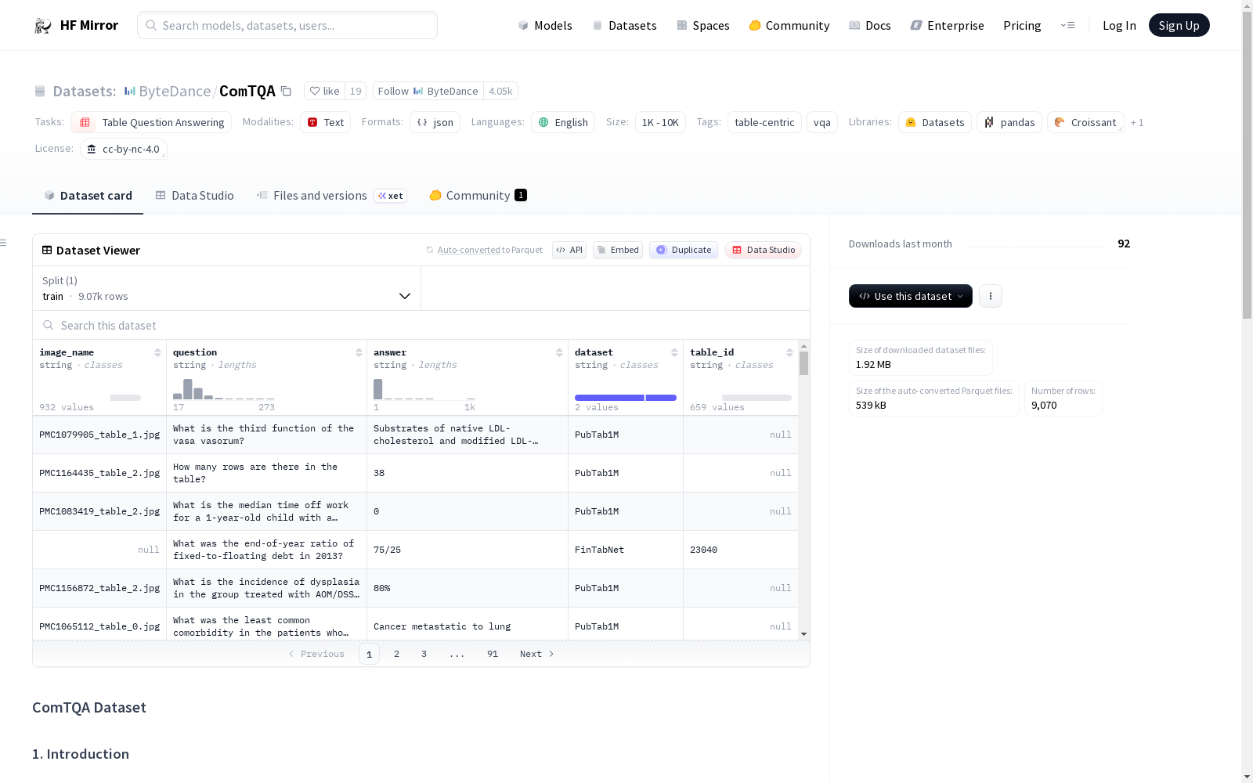Screen dimensions: 1253x783
Task: Show the +1 additional libraries
Action: coord(1137,122)
